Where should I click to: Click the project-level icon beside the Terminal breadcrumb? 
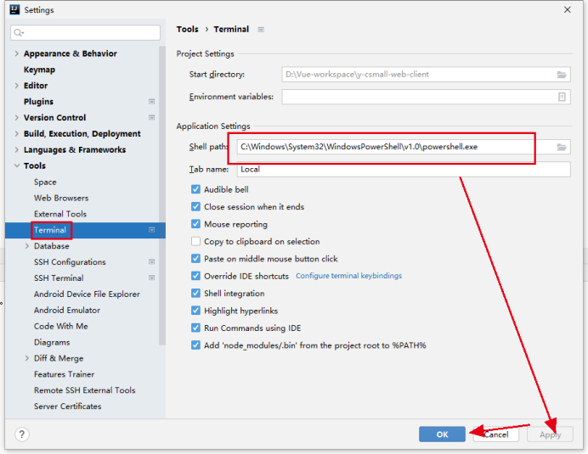point(261,30)
